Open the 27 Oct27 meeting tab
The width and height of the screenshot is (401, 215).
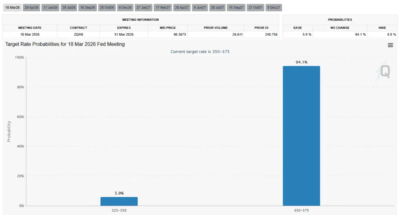255,7
